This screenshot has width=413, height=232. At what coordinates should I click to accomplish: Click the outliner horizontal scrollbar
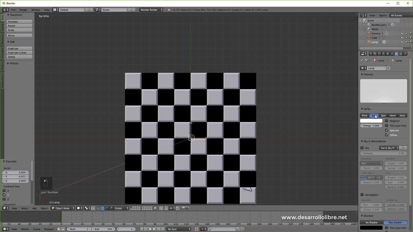[x=381, y=48]
